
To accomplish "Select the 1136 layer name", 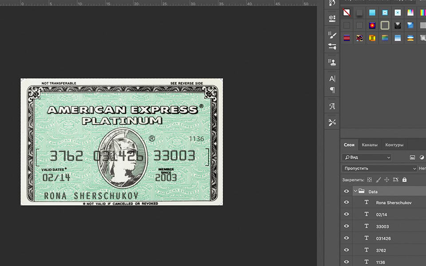I will pos(380,262).
